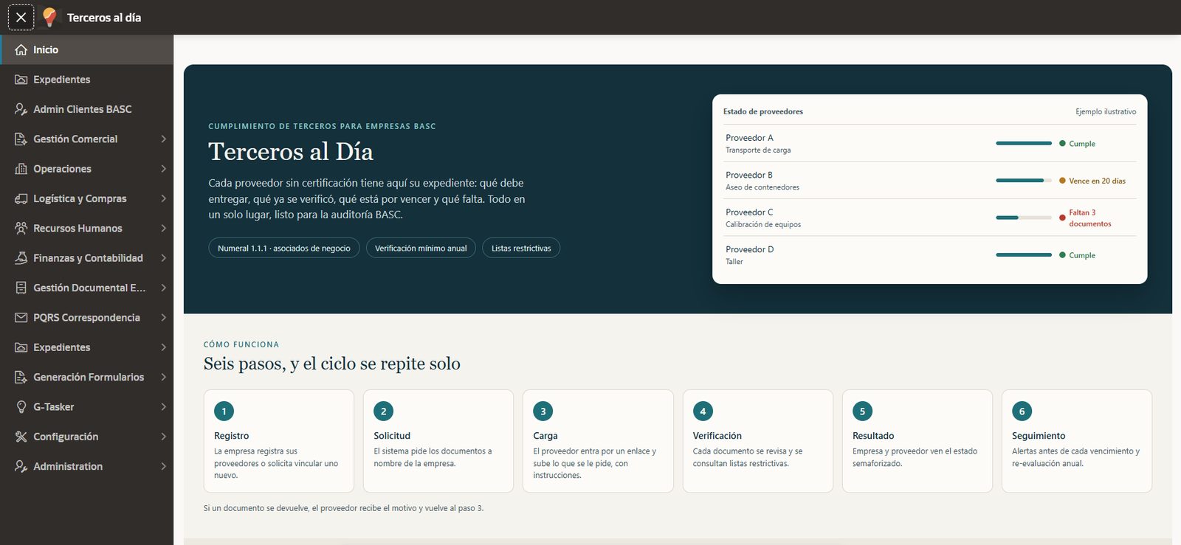Click the Inicio home icon
Viewport: 1181px width, 545px height.
coord(21,50)
